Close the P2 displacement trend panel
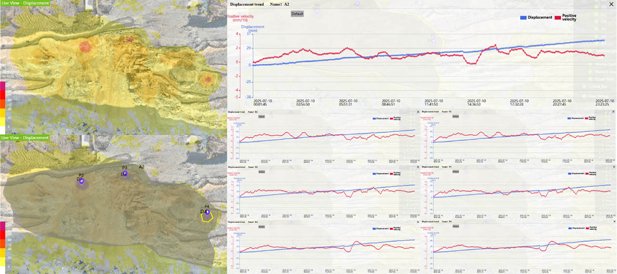The width and height of the screenshot is (617, 274). 614,112
